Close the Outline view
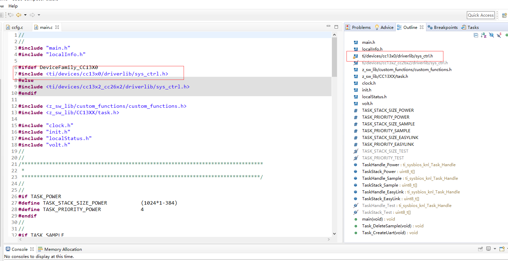 tap(422, 27)
